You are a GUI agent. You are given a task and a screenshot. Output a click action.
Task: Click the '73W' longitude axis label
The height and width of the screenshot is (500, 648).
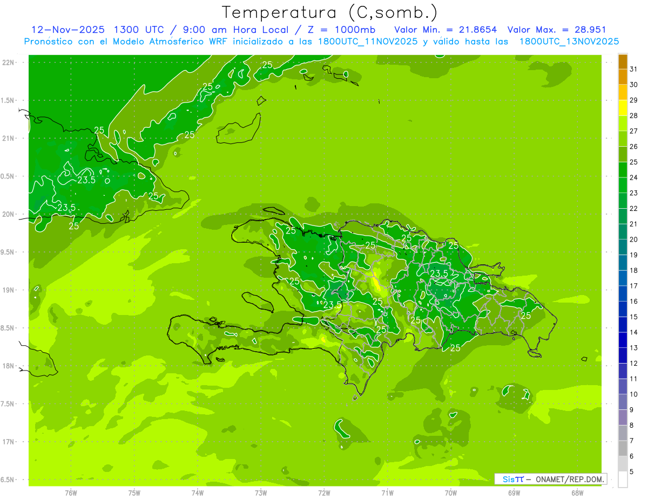pyautogui.click(x=261, y=492)
